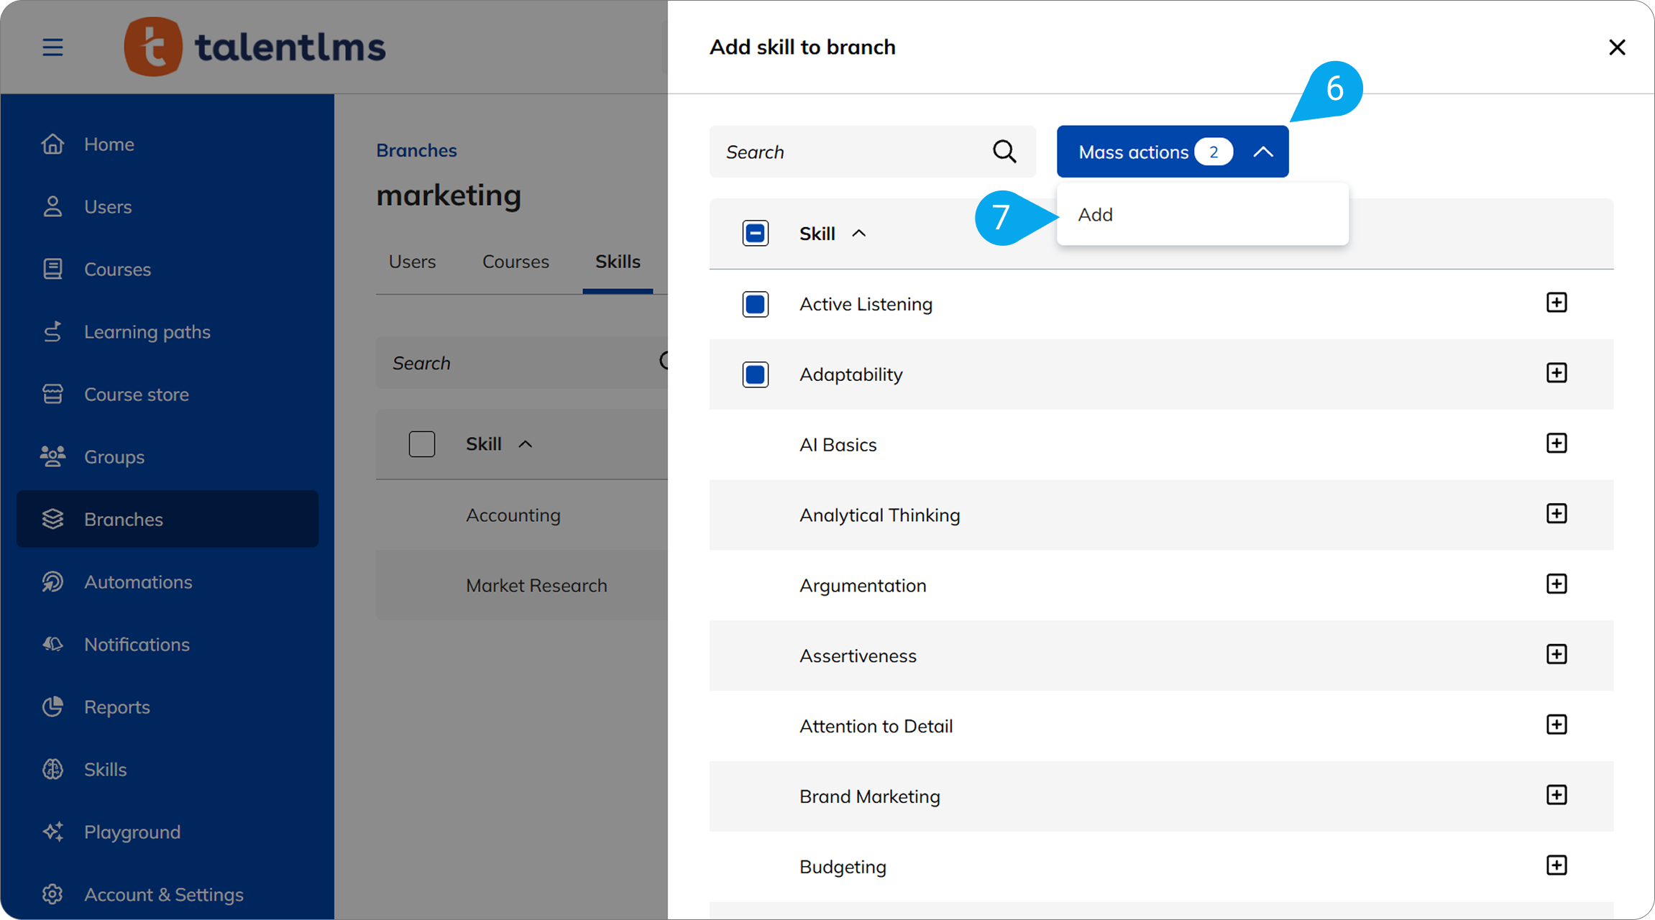Select the Brand Marketing skill row

[x=1162, y=796]
